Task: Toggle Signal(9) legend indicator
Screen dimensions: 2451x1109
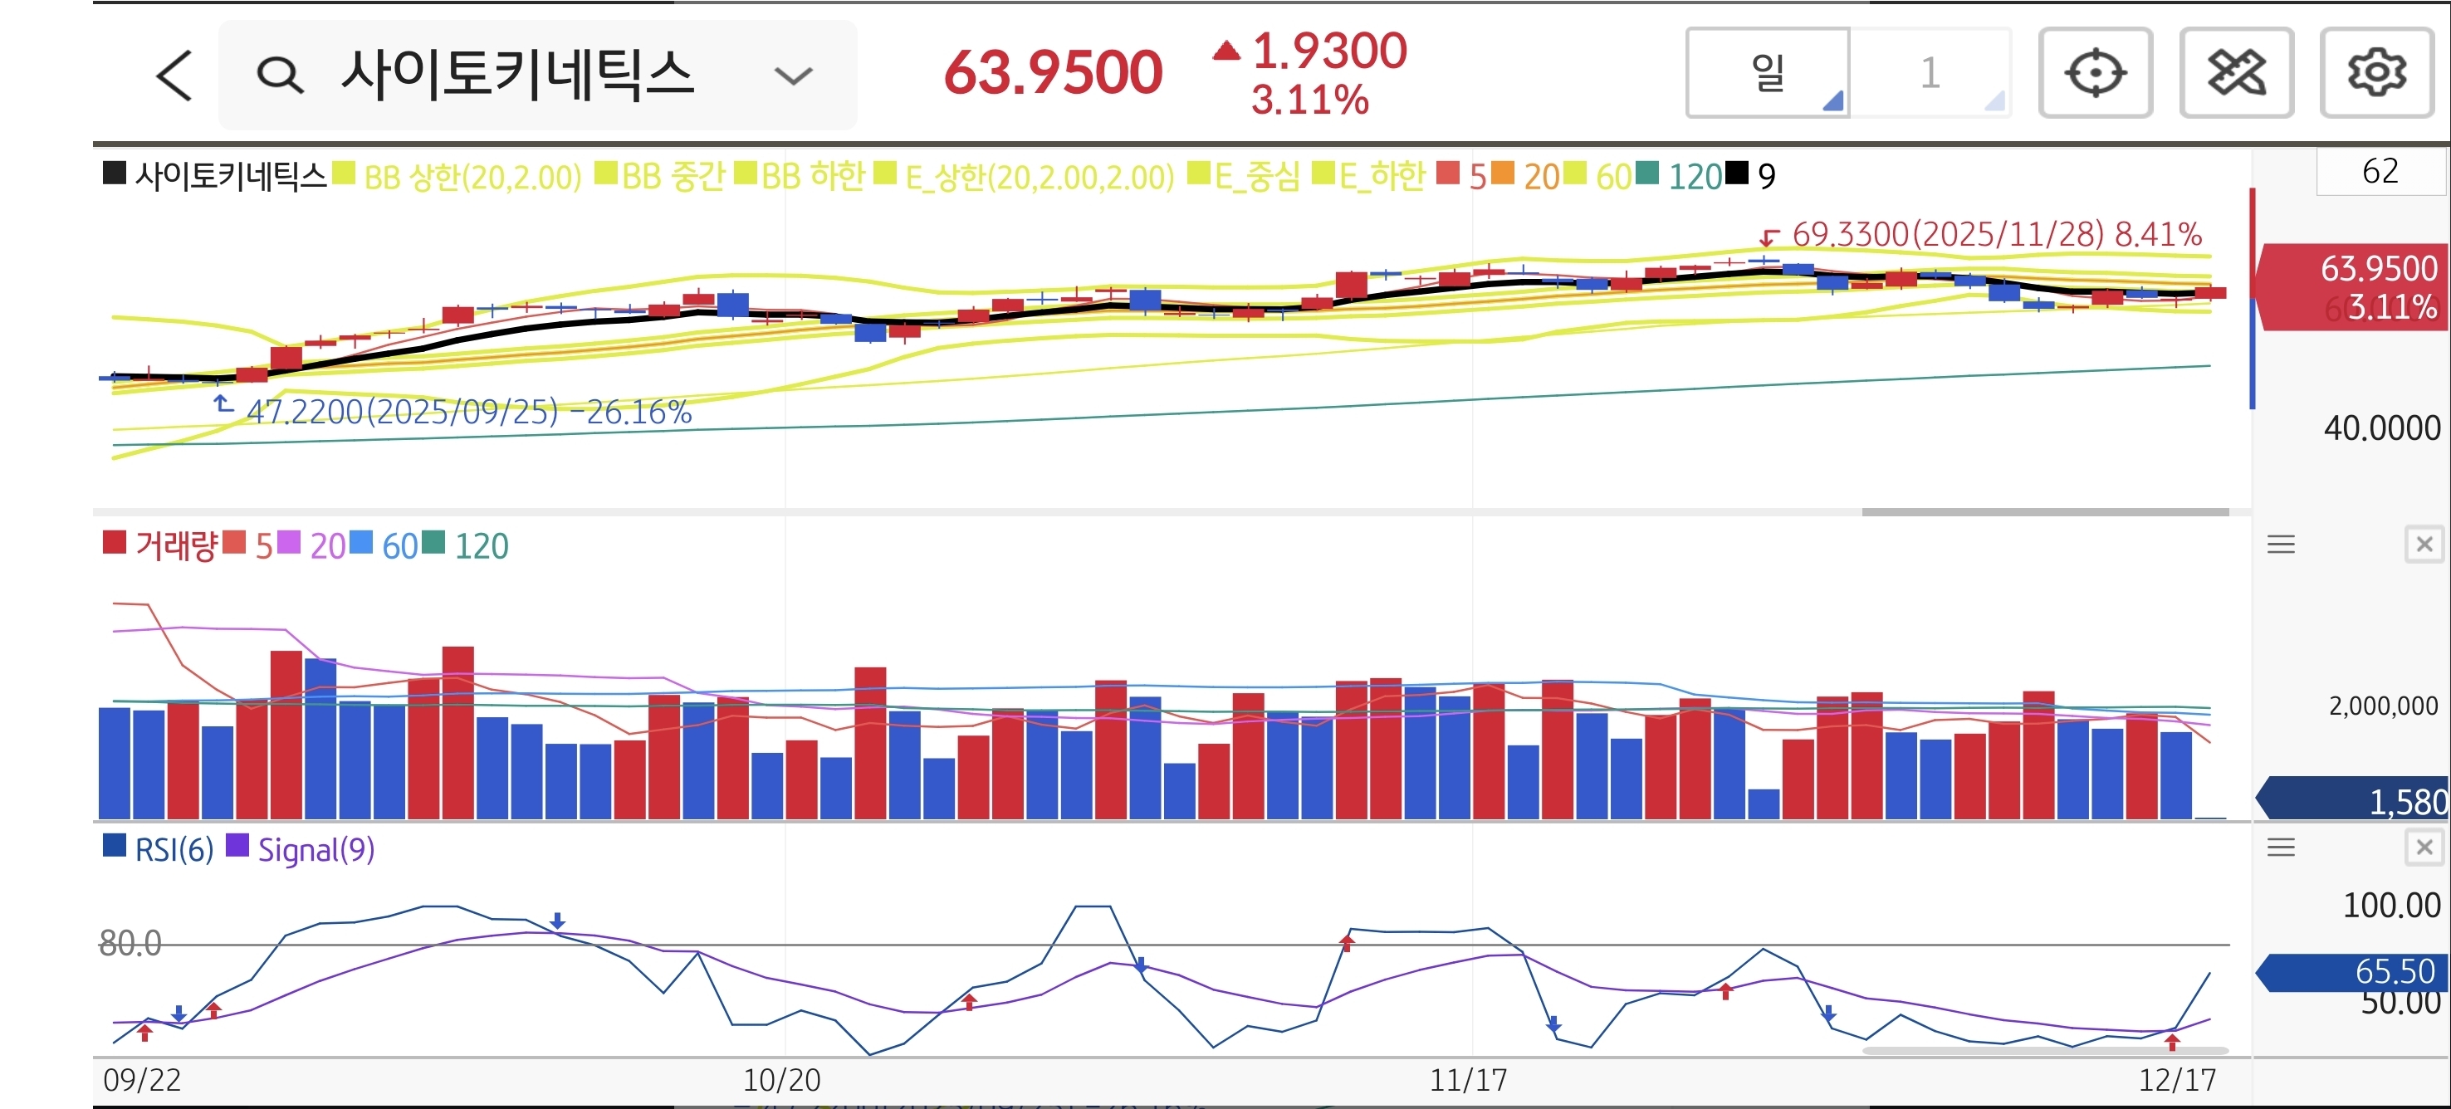Action: click(x=301, y=848)
